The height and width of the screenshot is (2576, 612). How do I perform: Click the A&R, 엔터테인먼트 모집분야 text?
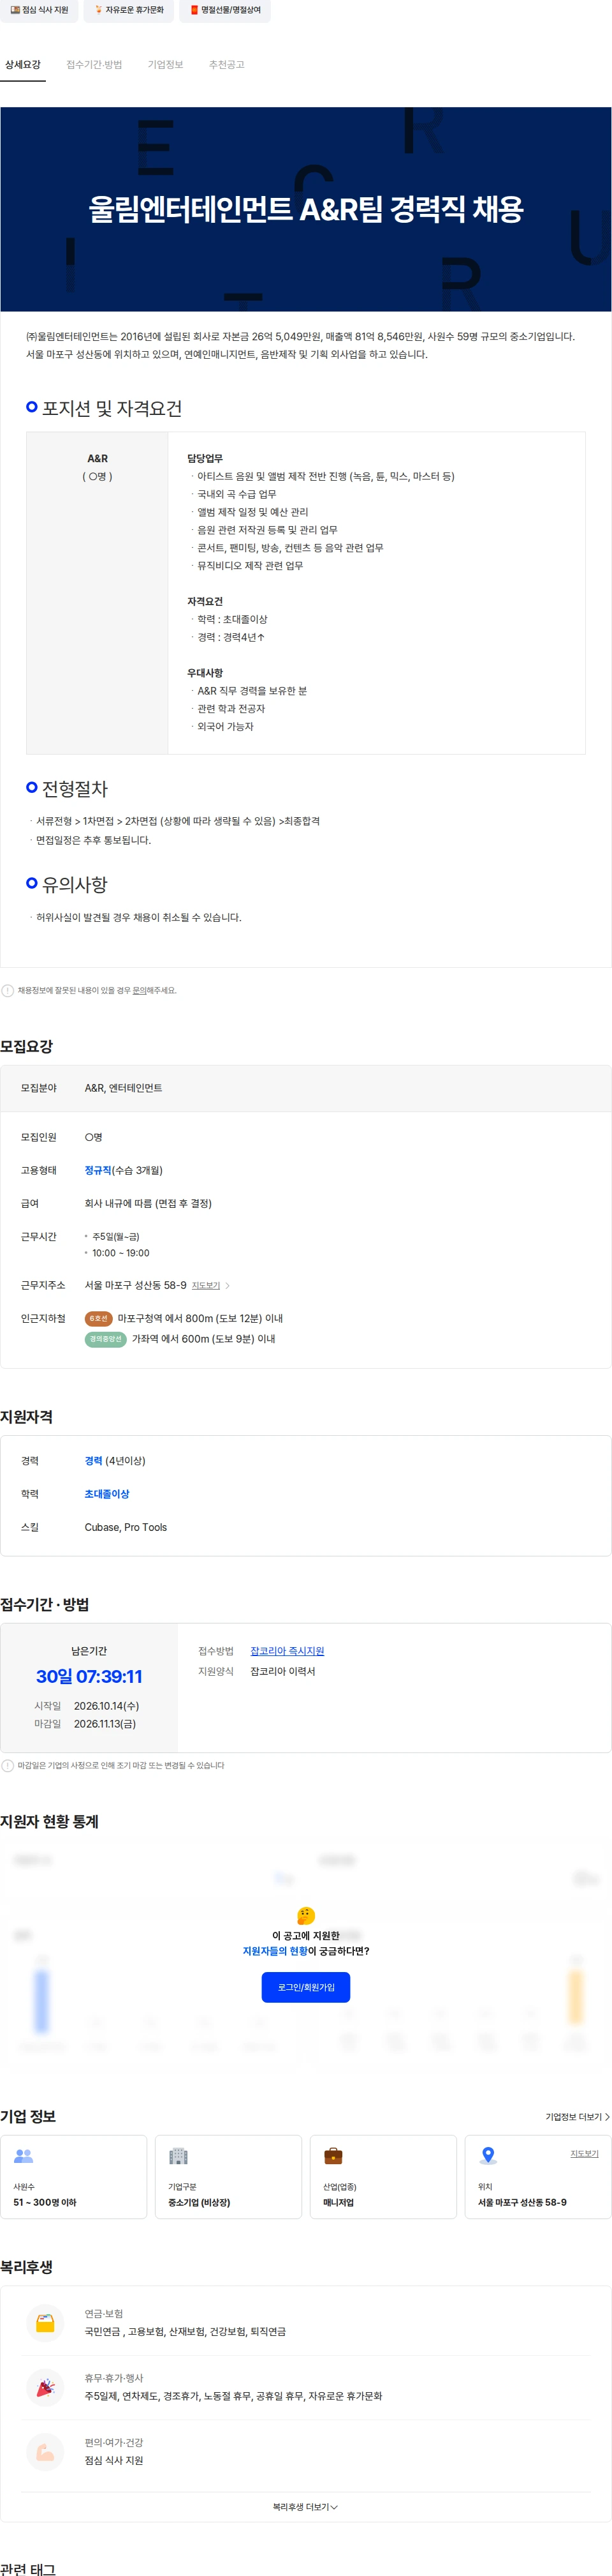click(124, 1088)
